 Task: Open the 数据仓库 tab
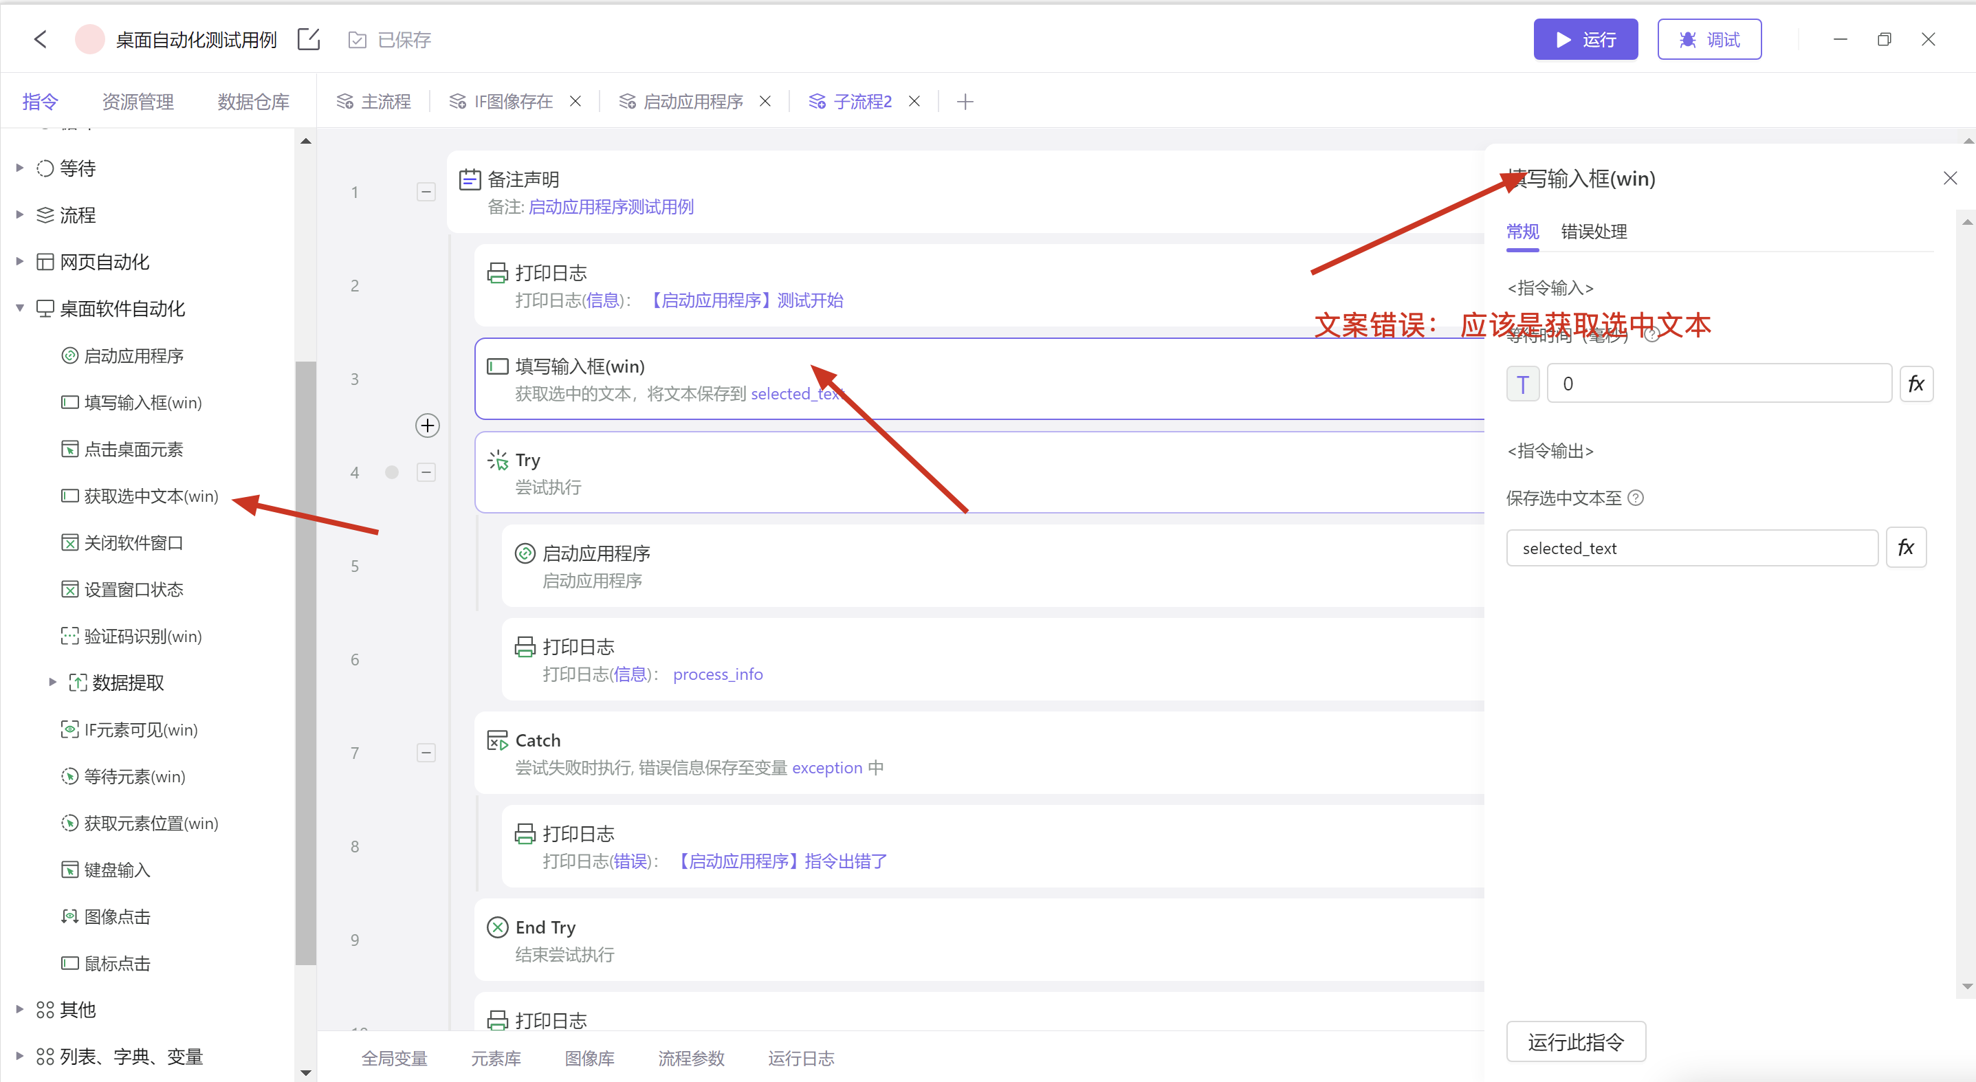(x=253, y=101)
